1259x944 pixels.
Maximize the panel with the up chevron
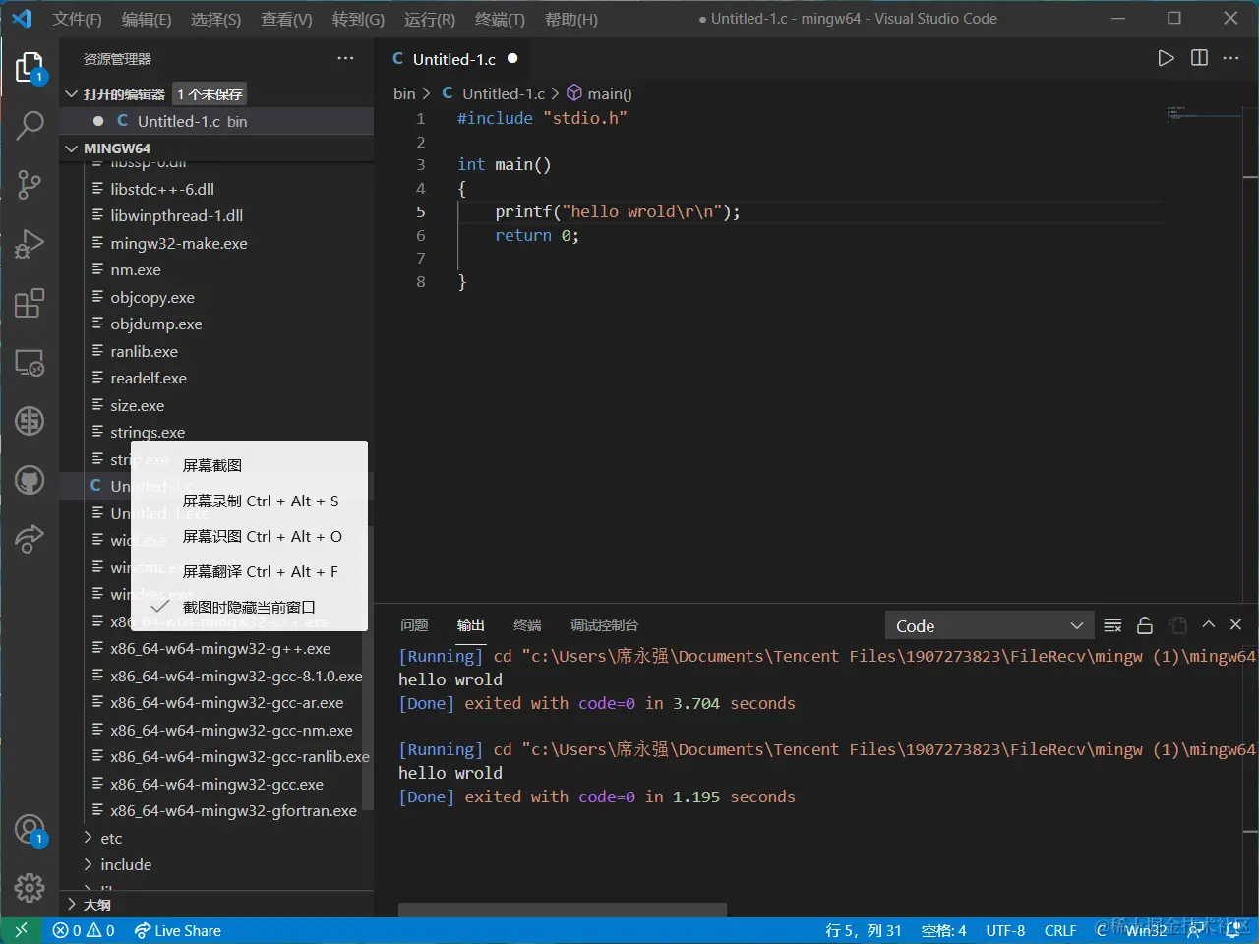[x=1209, y=624]
